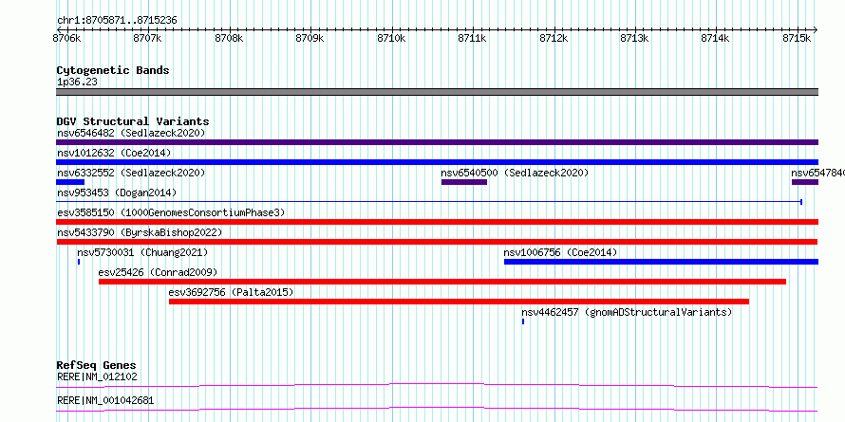Click the 8706k ruler tick label
This screenshot has width=845, height=422.
pyautogui.click(x=66, y=38)
